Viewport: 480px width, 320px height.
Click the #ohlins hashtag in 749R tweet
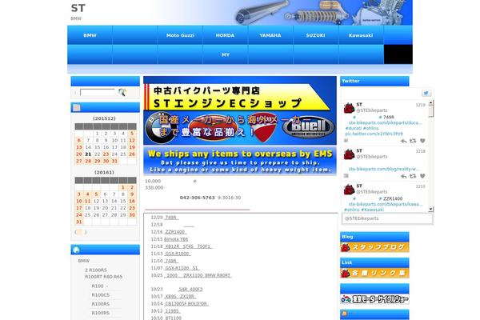370,128
